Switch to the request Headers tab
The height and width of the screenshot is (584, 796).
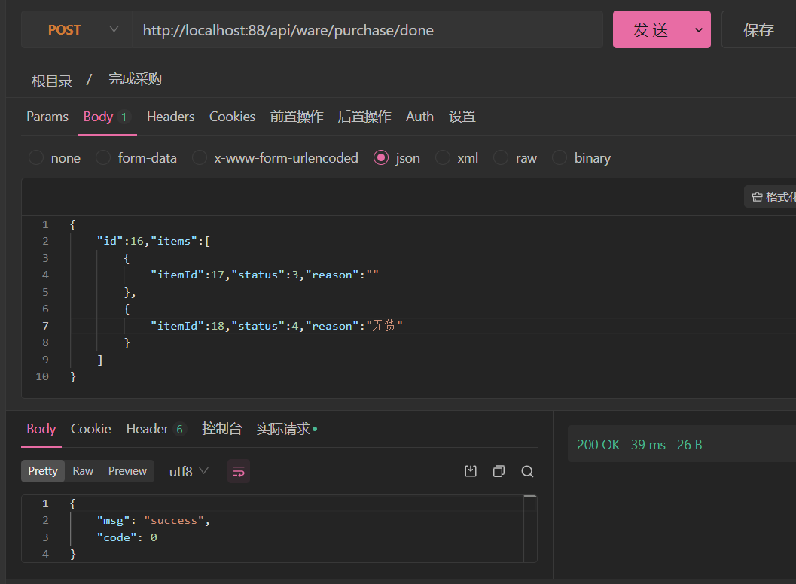tap(170, 117)
